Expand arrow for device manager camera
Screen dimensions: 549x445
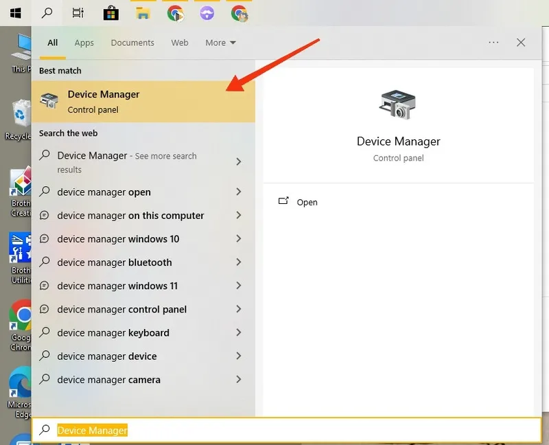point(238,379)
